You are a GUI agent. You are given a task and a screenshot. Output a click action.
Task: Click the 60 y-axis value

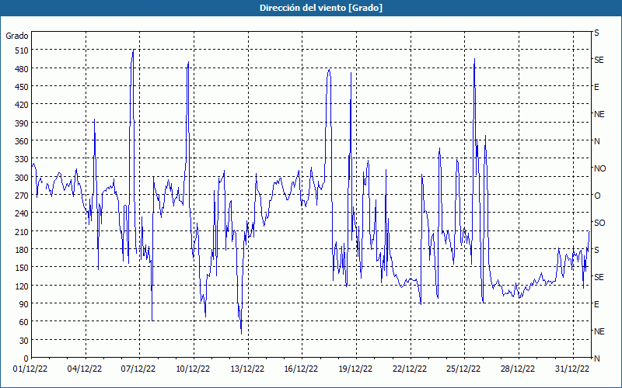(x=23, y=322)
